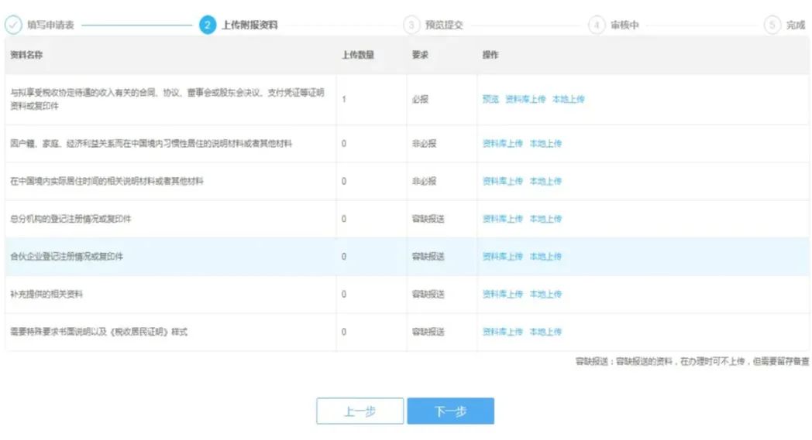Proceed with the 下一步 button
This screenshot has height=440, width=812.
point(450,411)
